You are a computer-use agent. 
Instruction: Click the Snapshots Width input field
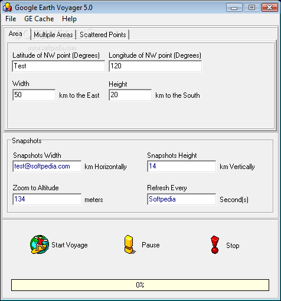pos(47,167)
